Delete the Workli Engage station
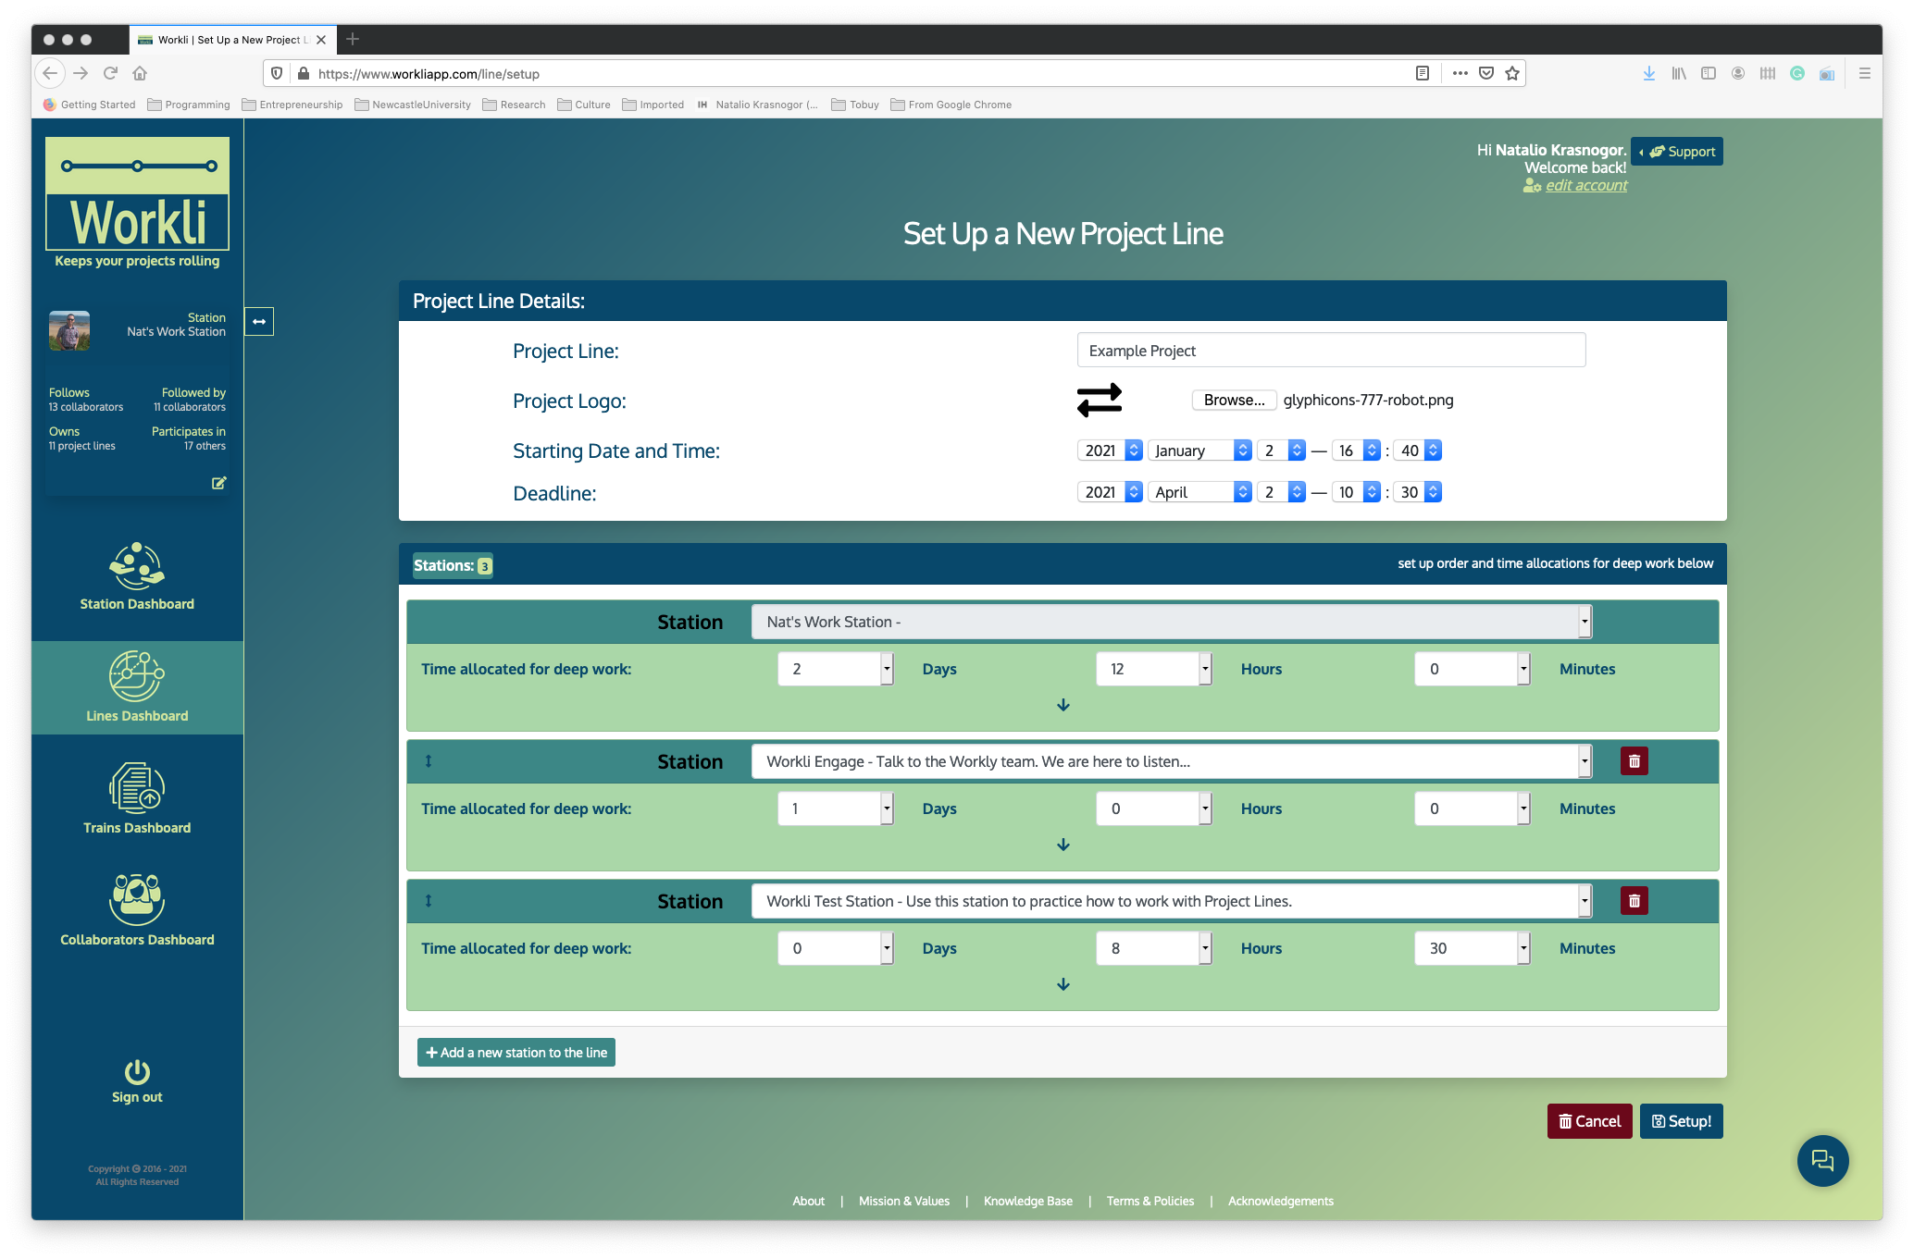This screenshot has height=1259, width=1914. 1634,761
